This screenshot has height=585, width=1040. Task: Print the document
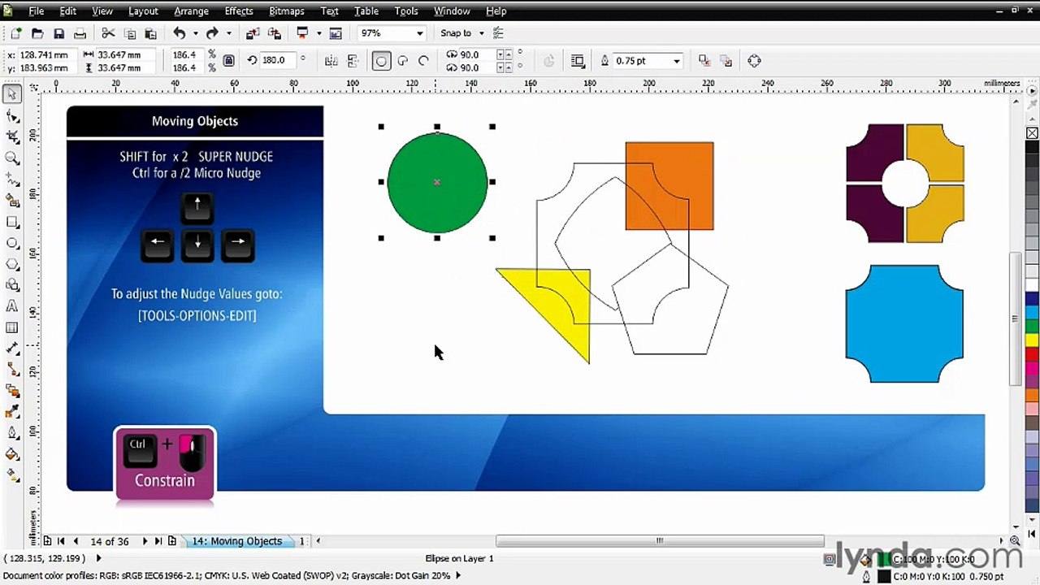point(80,33)
